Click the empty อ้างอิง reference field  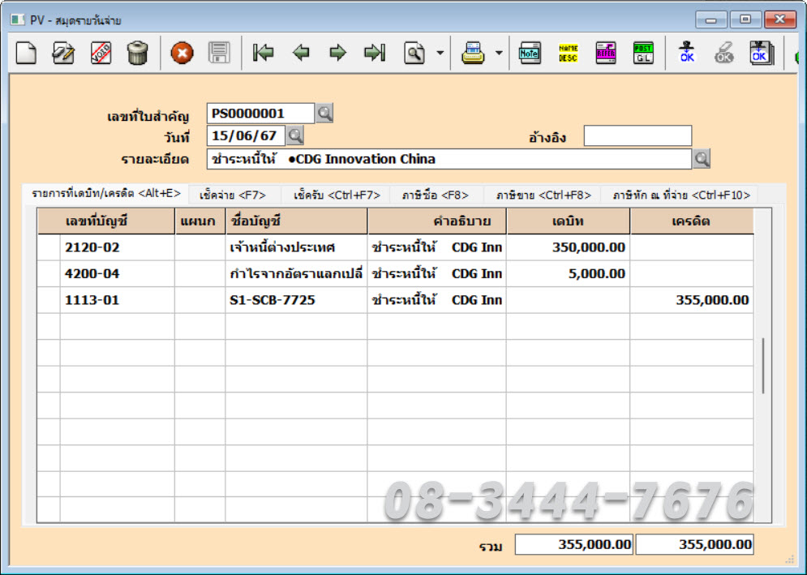(637, 136)
